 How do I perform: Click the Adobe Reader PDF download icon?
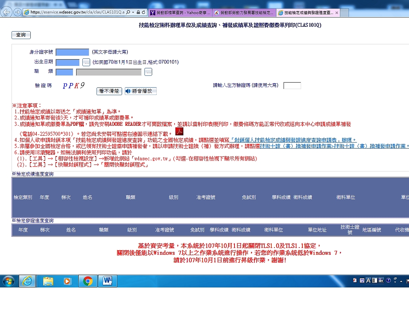[x=179, y=132]
